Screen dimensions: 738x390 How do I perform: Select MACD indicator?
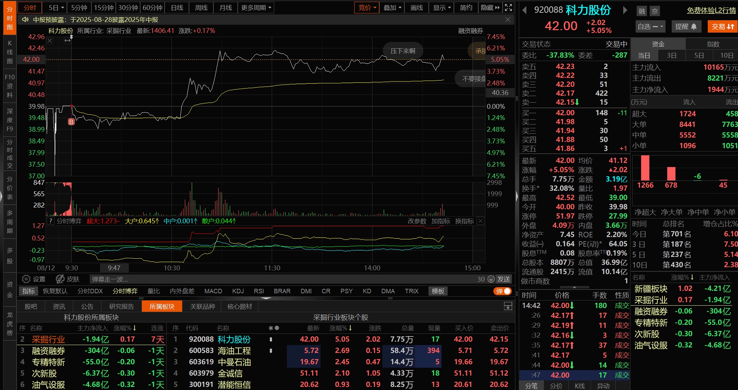click(213, 291)
